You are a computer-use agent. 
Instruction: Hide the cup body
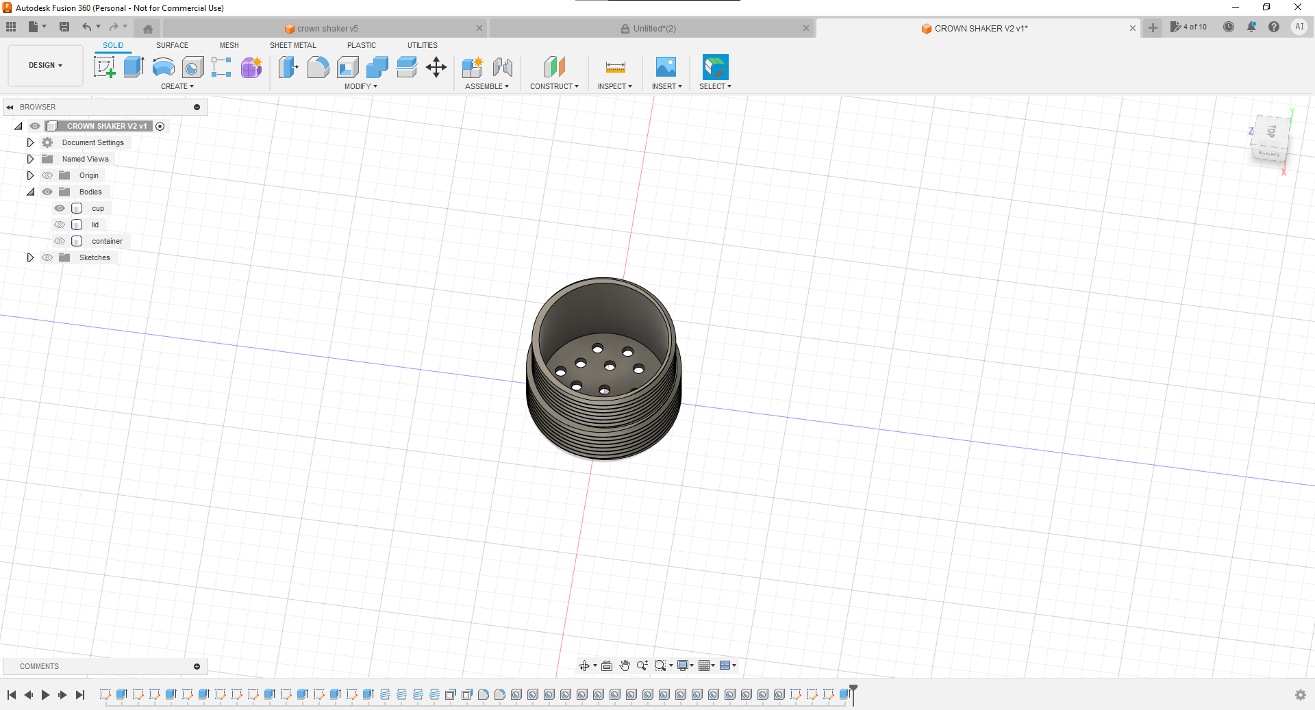(x=59, y=208)
